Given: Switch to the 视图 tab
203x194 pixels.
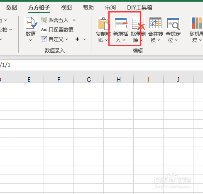Looking at the screenshot, I should 66,7.
